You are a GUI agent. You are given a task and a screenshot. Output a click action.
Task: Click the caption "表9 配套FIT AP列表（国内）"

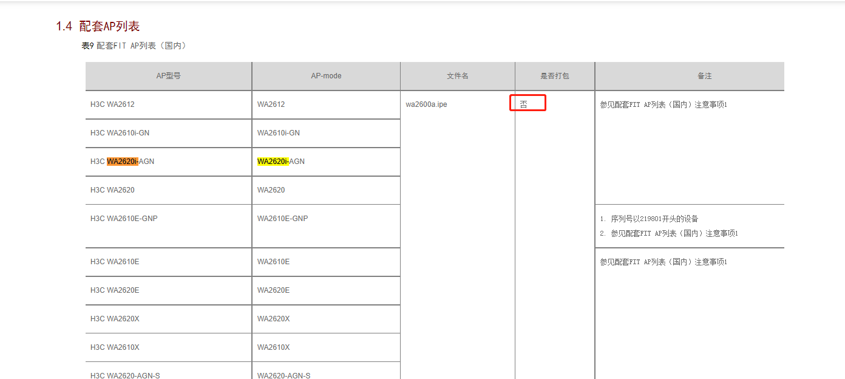[135, 46]
